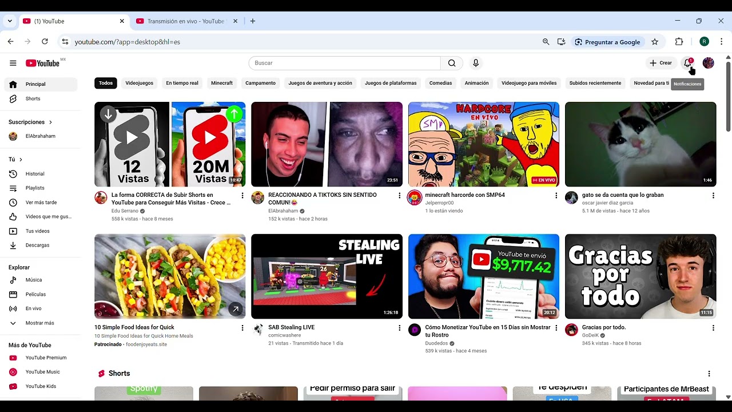
Task: Open the Crear menu
Action: point(661,63)
